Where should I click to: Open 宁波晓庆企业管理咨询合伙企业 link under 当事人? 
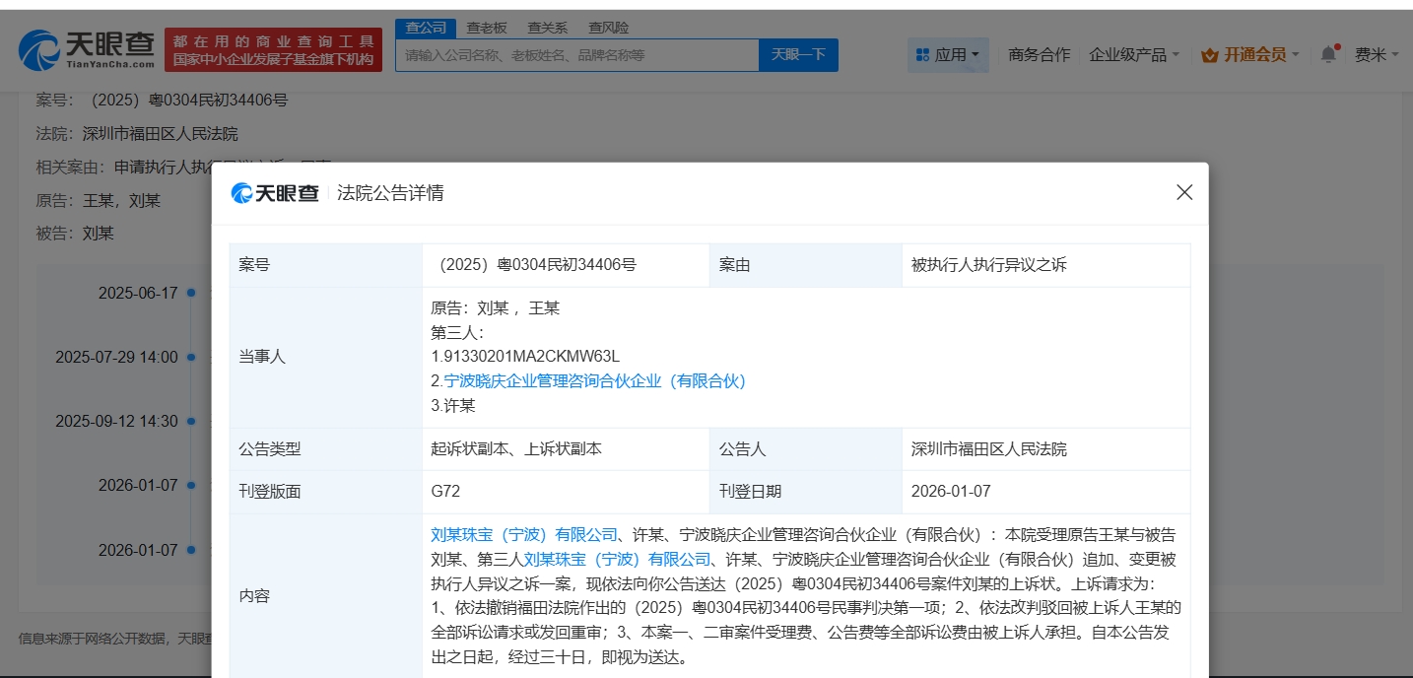(594, 381)
